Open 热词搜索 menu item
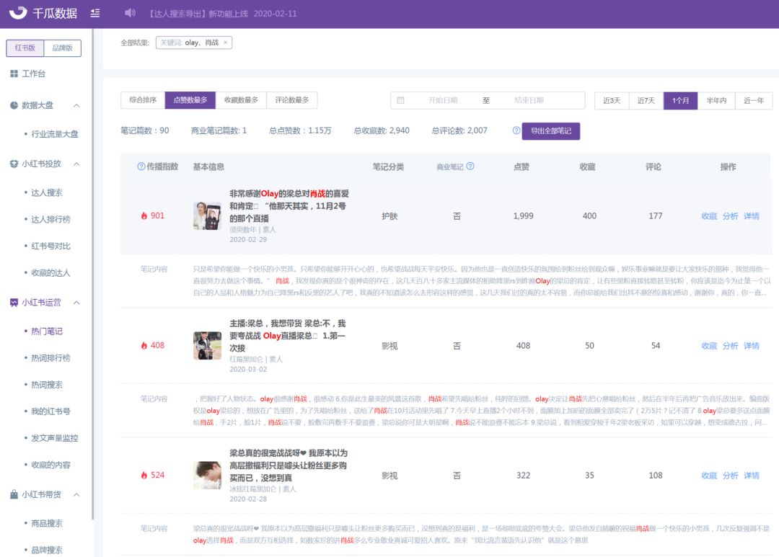The height and width of the screenshot is (557, 779). tap(47, 385)
